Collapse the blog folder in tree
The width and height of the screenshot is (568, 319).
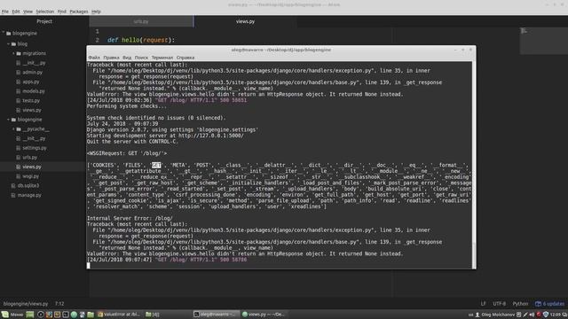(8, 43)
